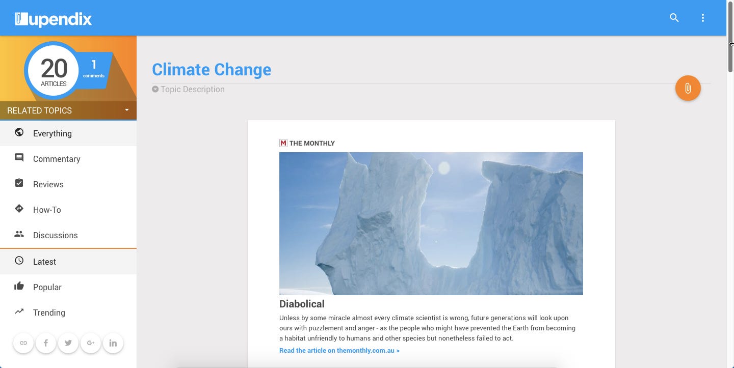Sort articles by Popular
The width and height of the screenshot is (734, 368).
[68, 287]
